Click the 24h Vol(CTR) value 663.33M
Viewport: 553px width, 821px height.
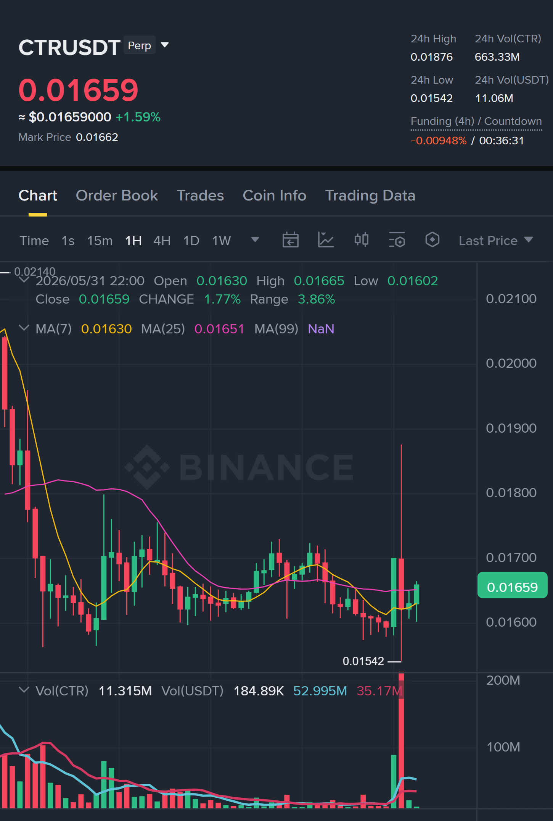[x=497, y=57]
